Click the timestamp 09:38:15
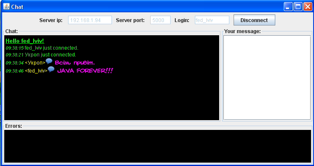Screen dimensions: 314x166 pos(14,48)
